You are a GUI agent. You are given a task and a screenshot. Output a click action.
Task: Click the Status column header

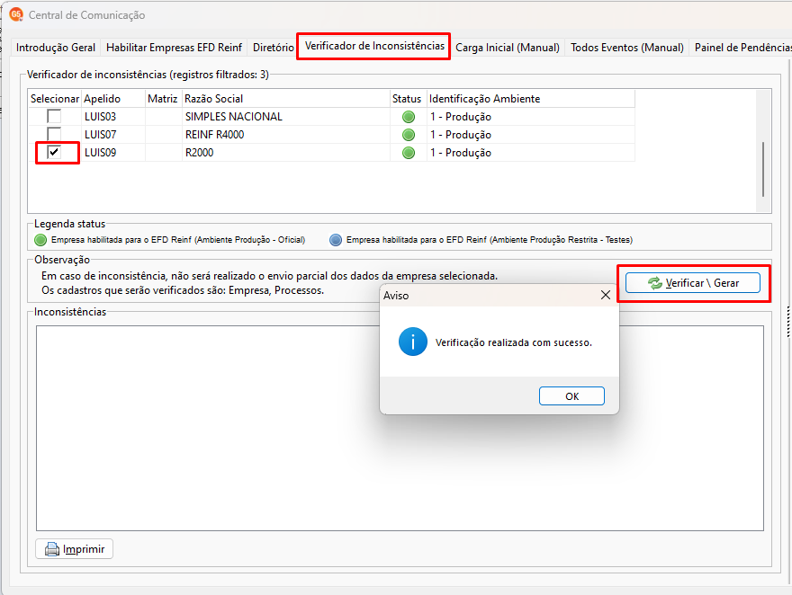coord(408,99)
